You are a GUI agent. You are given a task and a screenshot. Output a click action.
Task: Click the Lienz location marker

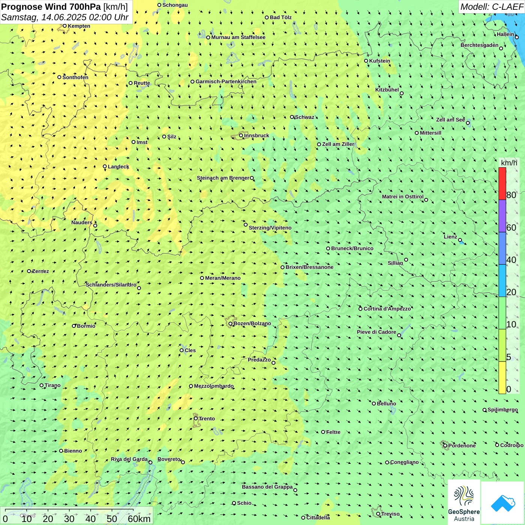460,240
